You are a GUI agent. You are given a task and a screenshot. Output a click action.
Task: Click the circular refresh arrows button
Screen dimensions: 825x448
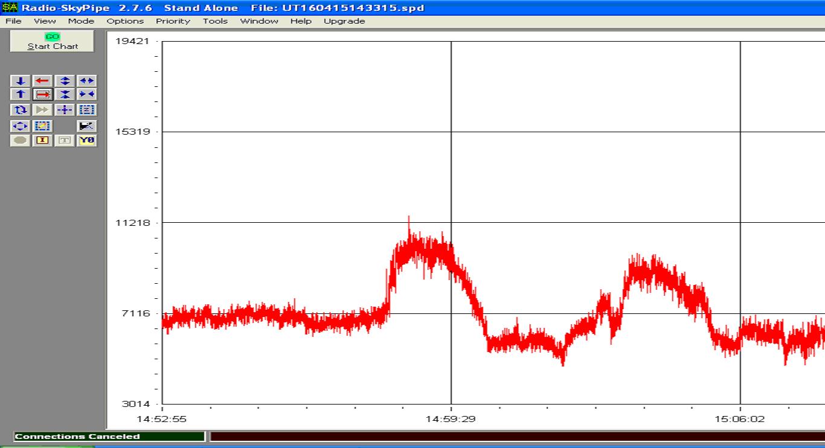click(21, 110)
